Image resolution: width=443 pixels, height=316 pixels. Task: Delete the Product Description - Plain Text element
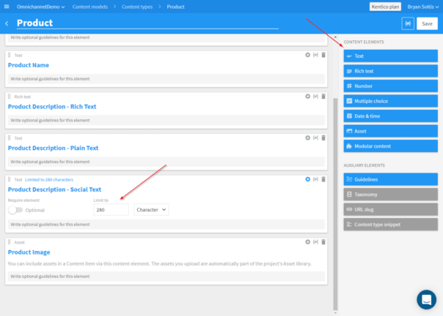(323, 138)
